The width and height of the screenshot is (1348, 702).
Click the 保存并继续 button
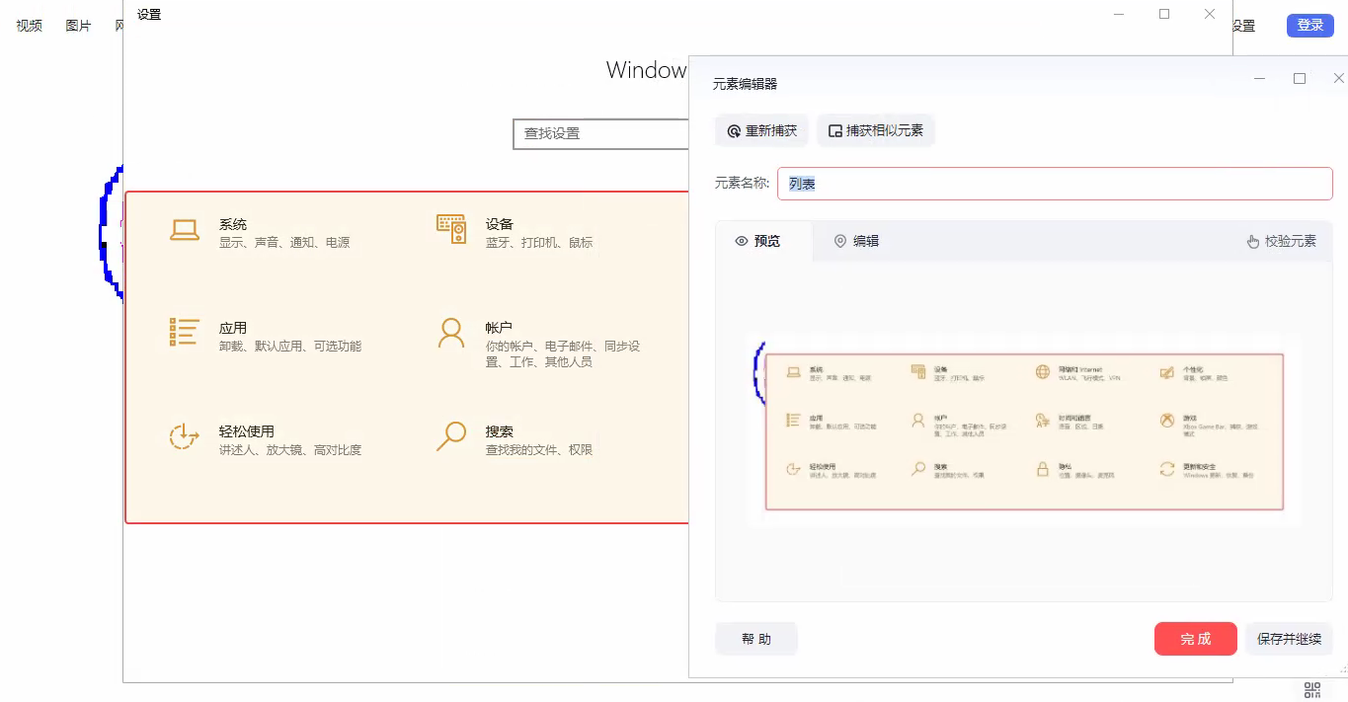1290,639
